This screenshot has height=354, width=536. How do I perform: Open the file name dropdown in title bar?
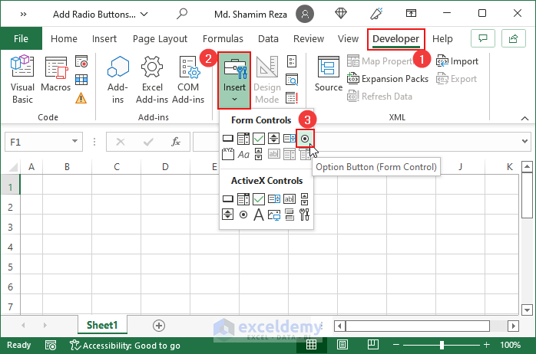(144, 15)
